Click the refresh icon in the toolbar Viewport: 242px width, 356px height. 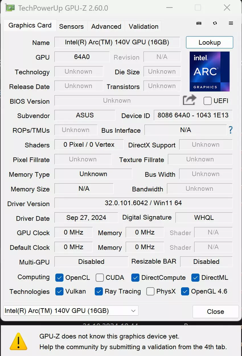pyautogui.click(x=215, y=23)
